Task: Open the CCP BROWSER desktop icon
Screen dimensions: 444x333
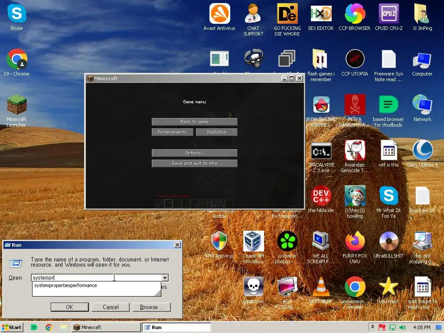Action: coord(355,17)
